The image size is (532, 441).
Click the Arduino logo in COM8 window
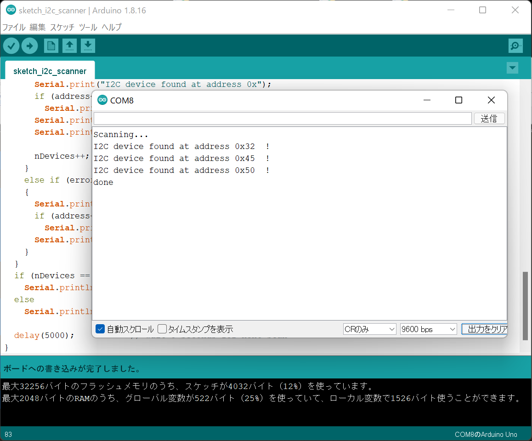102,100
